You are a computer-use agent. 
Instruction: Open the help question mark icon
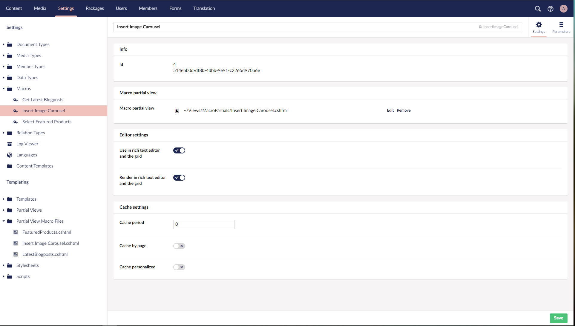pos(551,9)
